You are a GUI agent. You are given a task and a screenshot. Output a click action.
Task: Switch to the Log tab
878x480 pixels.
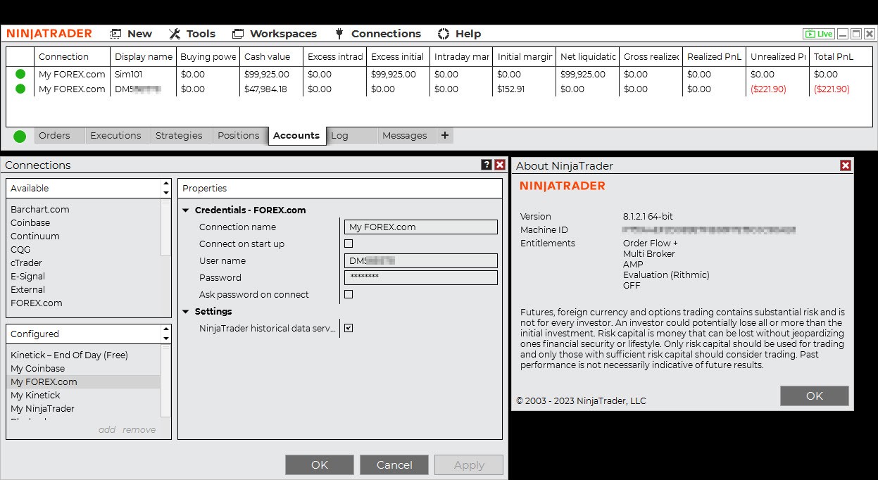[351, 136]
